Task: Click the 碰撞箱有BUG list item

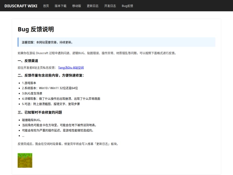Action: (31, 120)
